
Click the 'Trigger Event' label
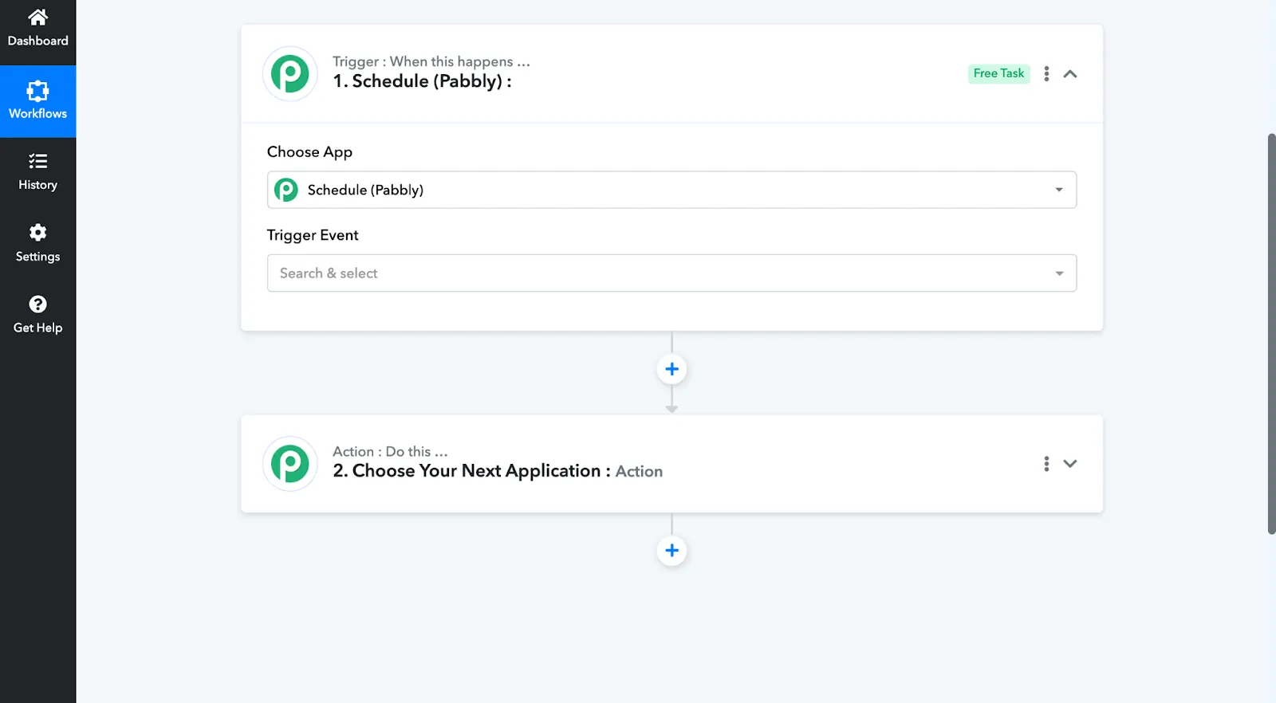click(313, 235)
